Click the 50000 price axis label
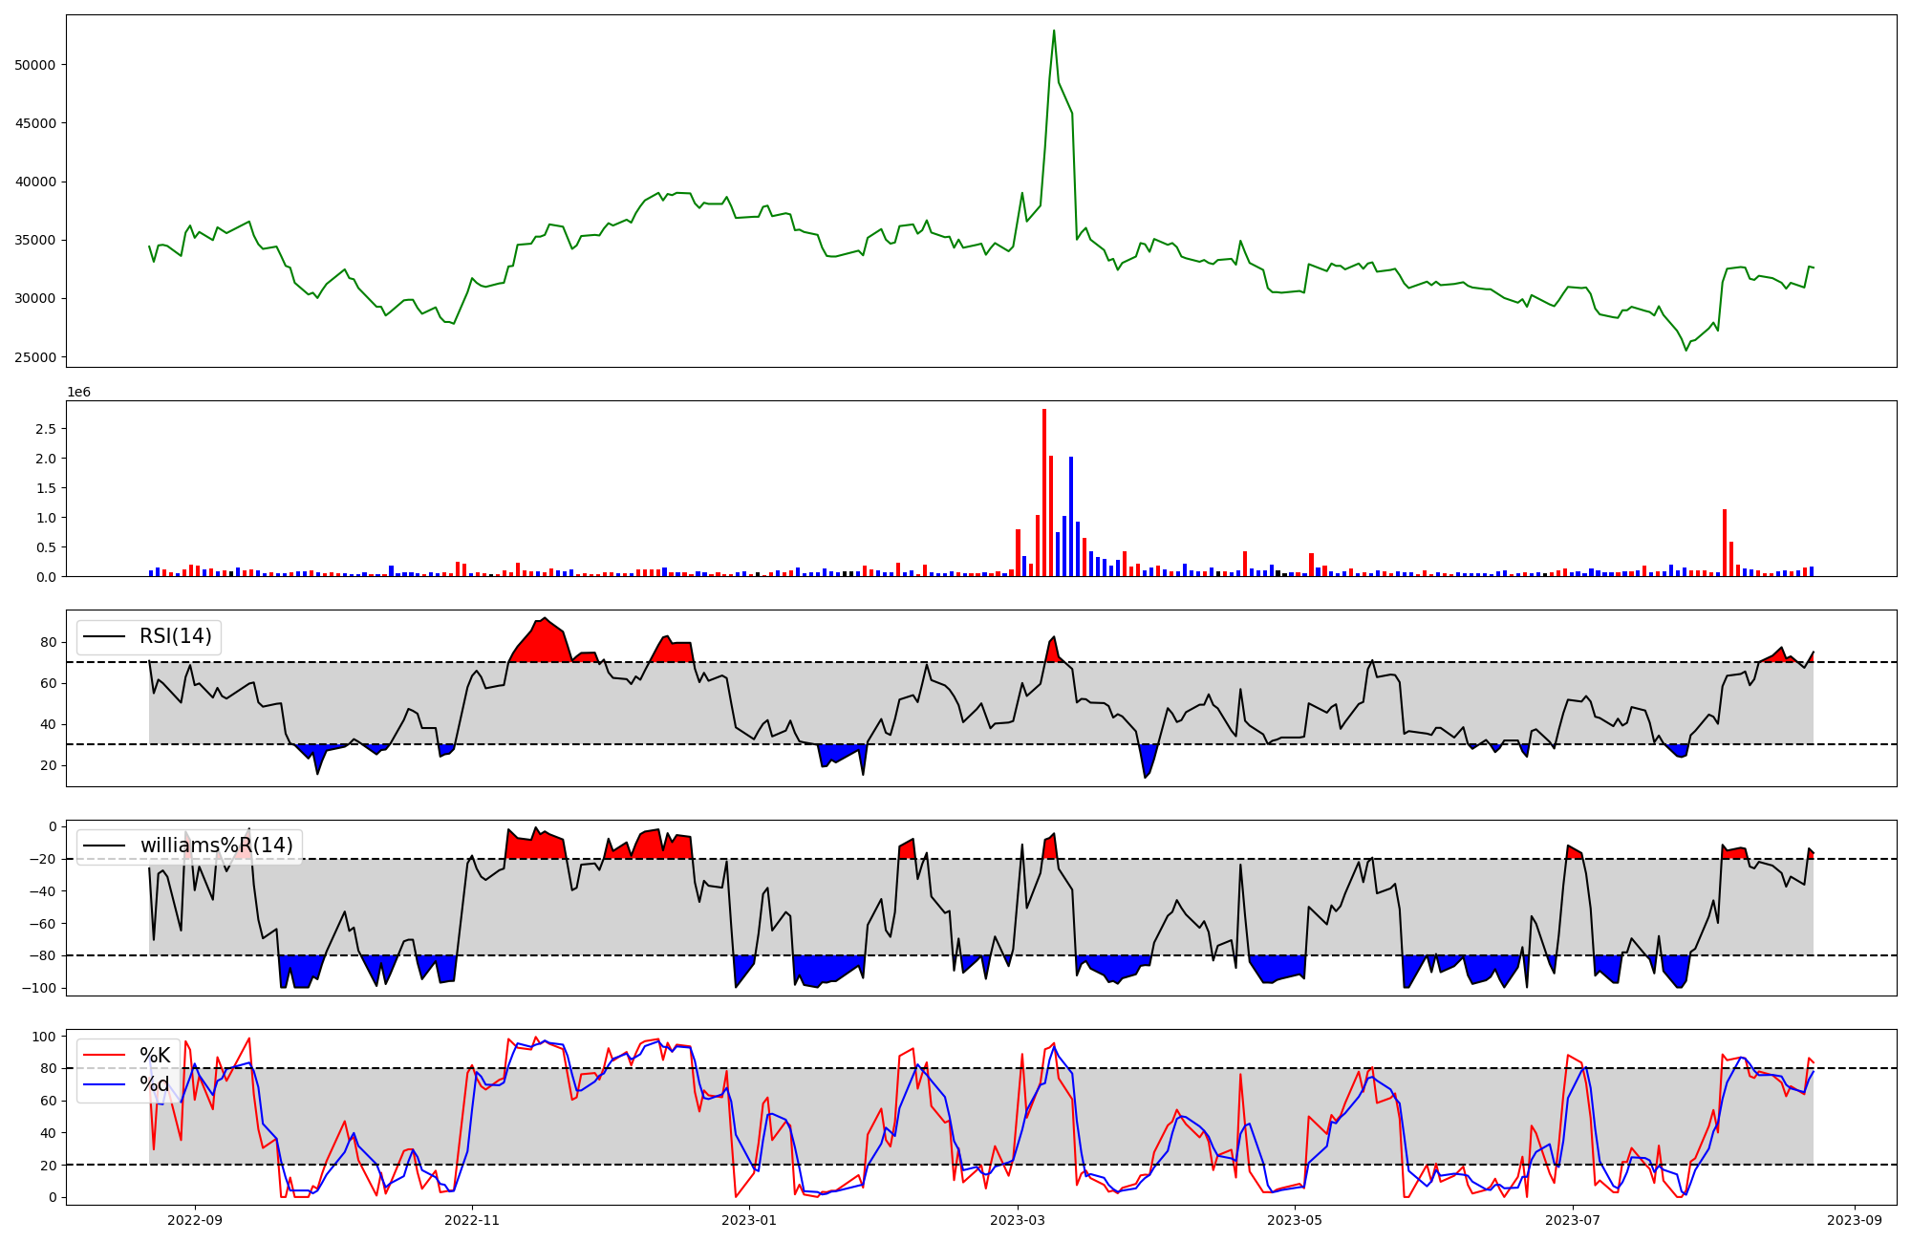Viewport: 1911px width, 1242px height. 35,65
